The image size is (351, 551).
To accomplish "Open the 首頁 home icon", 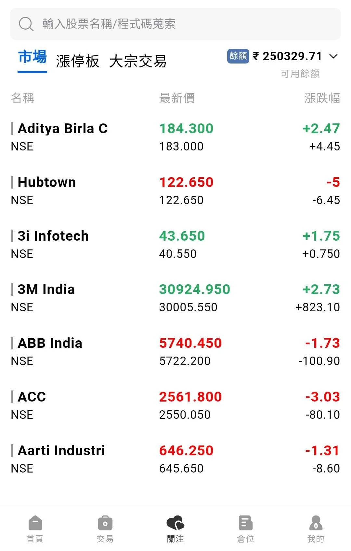I will pyautogui.click(x=35, y=523).
